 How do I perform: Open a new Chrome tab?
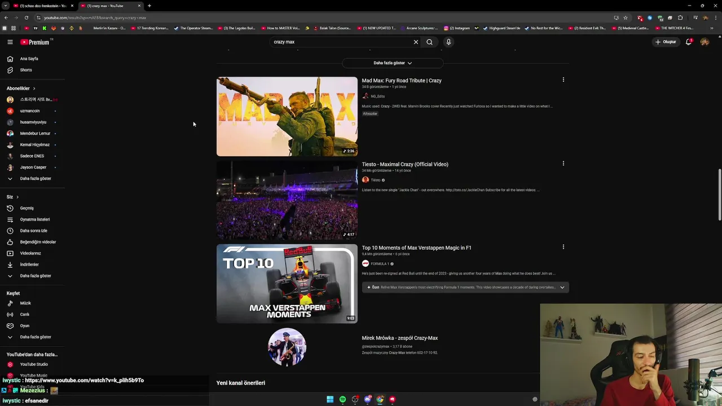(x=149, y=6)
